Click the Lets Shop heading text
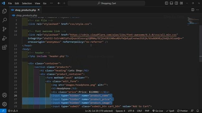The width and height of the screenshot is (202, 113). coord(75,71)
